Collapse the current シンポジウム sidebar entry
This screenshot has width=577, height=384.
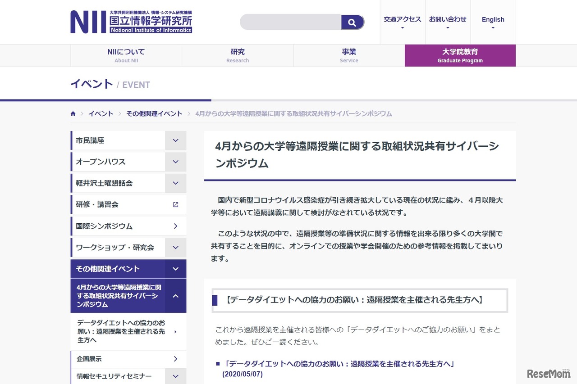click(x=175, y=296)
